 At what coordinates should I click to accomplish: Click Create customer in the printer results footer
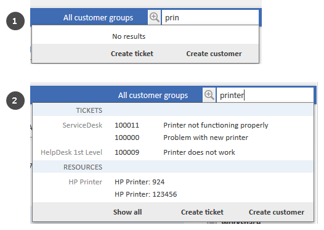277,212
